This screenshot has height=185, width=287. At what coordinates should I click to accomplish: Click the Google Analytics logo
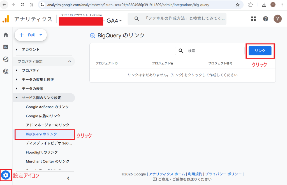point(6,19)
